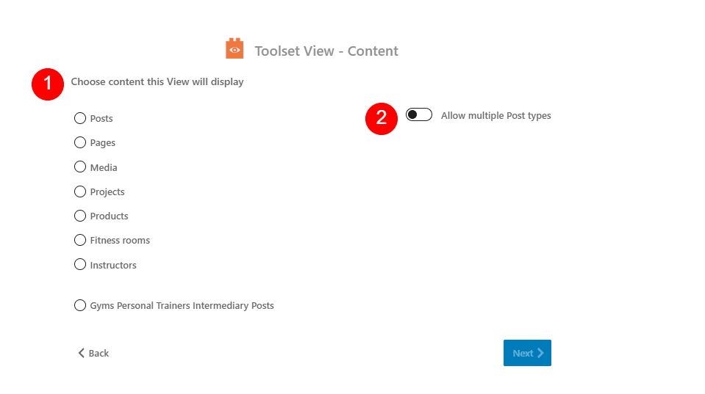The height and width of the screenshot is (394, 705).
Task: Click the orange Toolset View logo icon
Action: coord(235,49)
